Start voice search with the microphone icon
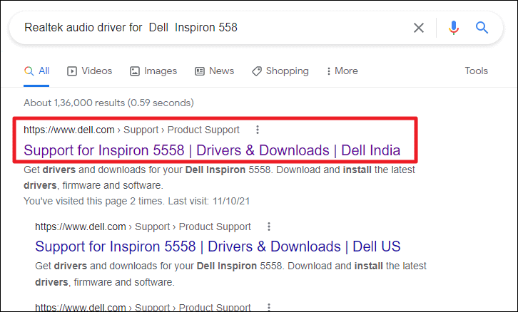The width and height of the screenshot is (518, 312). pyautogui.click(x=454, y=28)
